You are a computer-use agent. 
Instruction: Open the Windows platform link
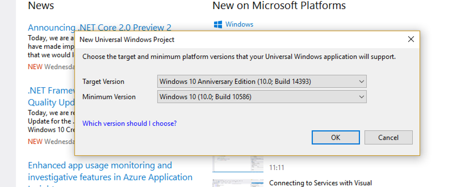tap(239, 25)
